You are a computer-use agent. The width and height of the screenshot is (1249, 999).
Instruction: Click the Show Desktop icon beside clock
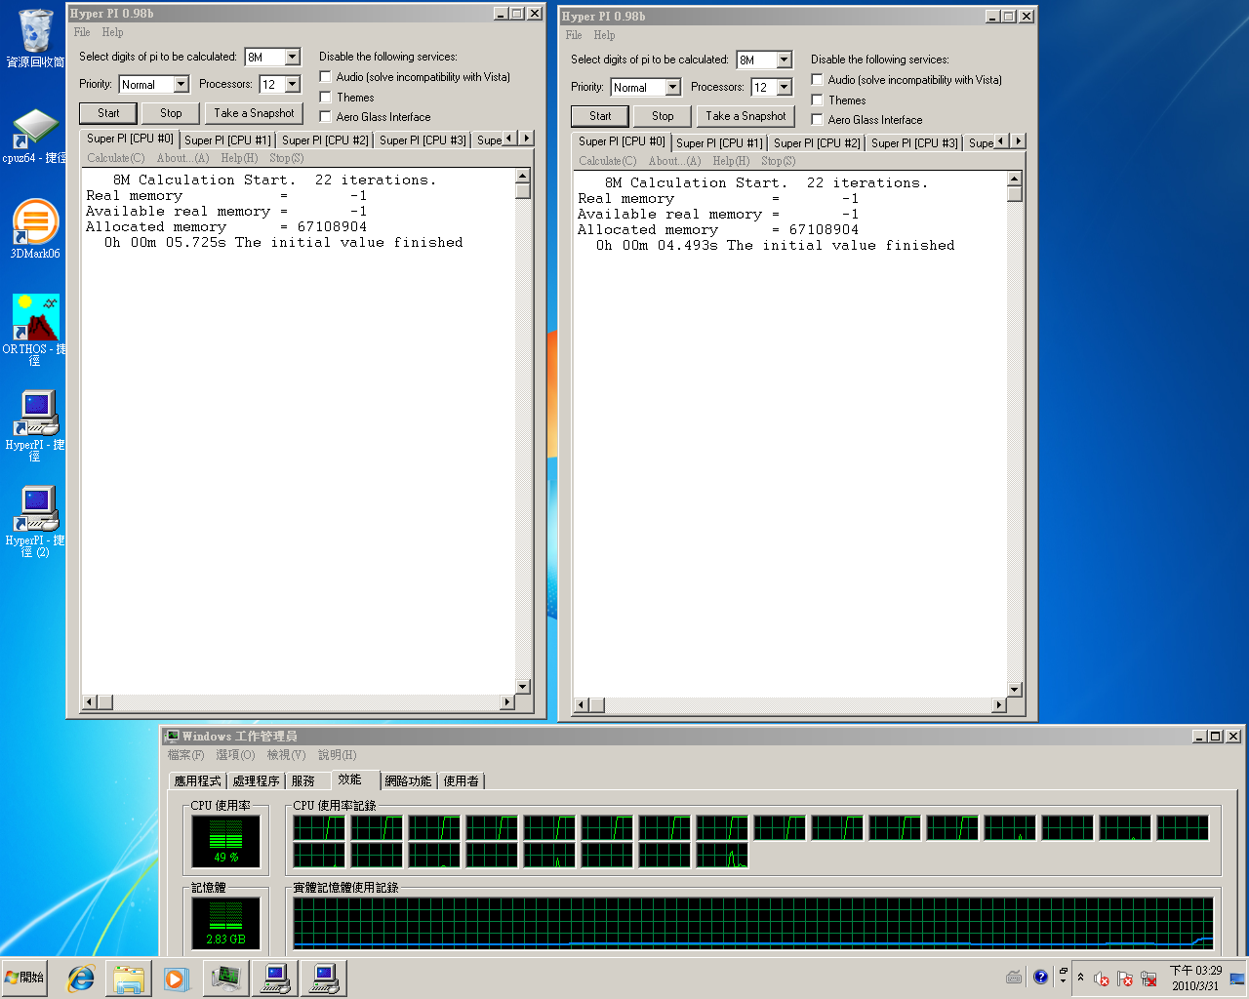coord(1237,979)
